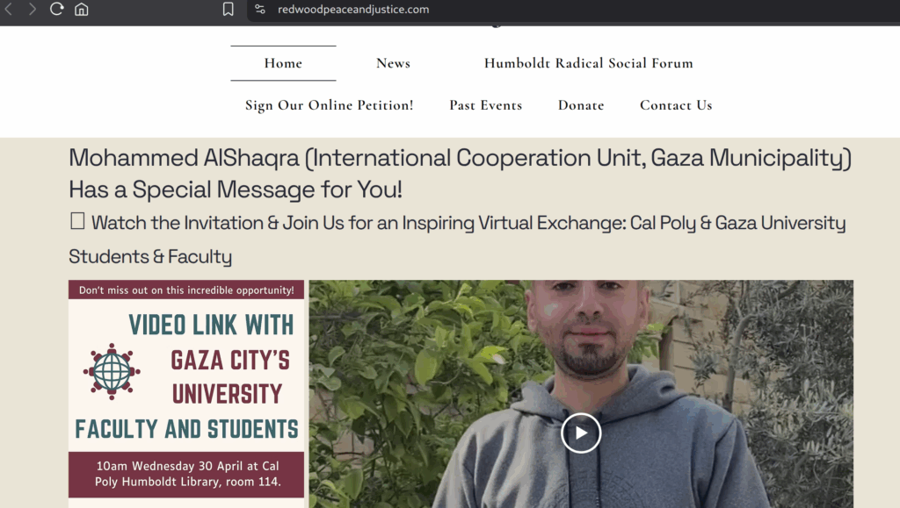
Task: Click the Mohammed AlShaqra special message headline
Action: (x=460, y=174)
